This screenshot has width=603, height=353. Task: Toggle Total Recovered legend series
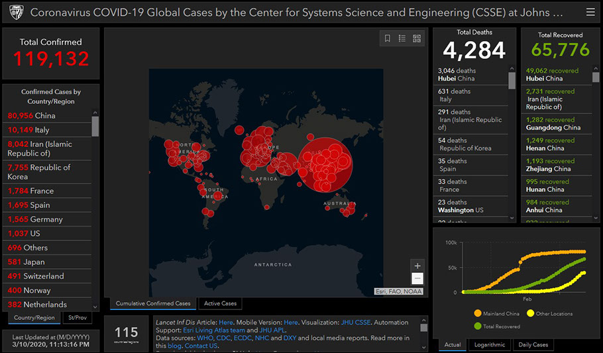point(497,326)
